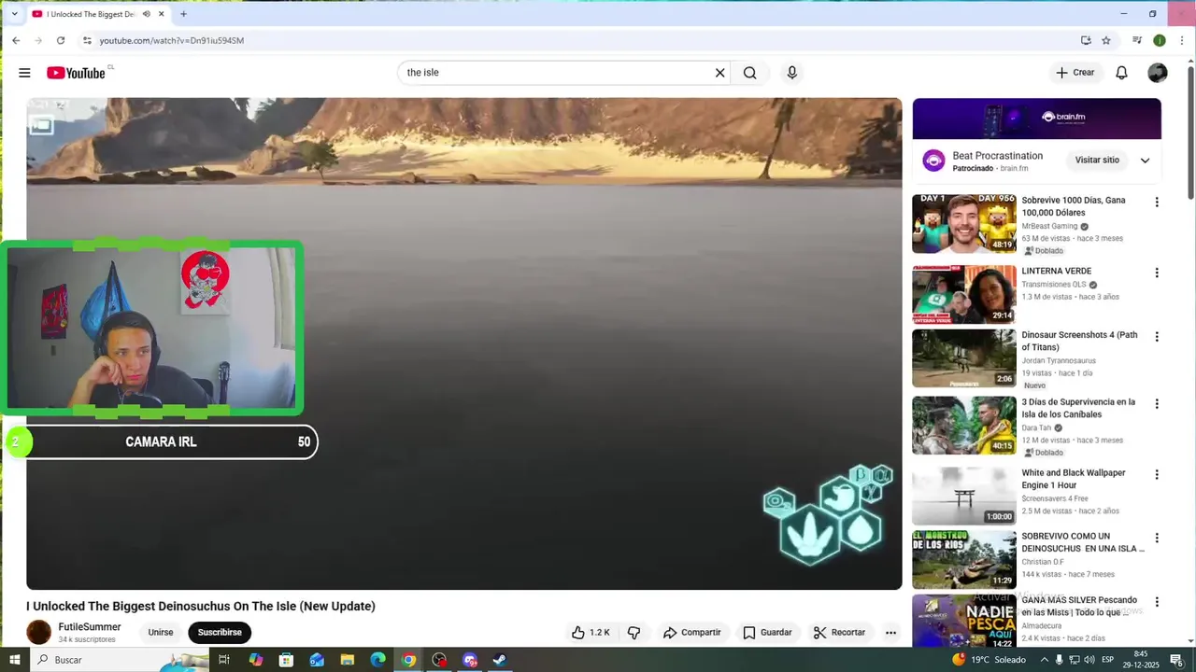Image resolution: width=1196 pixels, height=672 pixels.
Task: Open File Explorer from taskbar
Action: coord(348,660)
